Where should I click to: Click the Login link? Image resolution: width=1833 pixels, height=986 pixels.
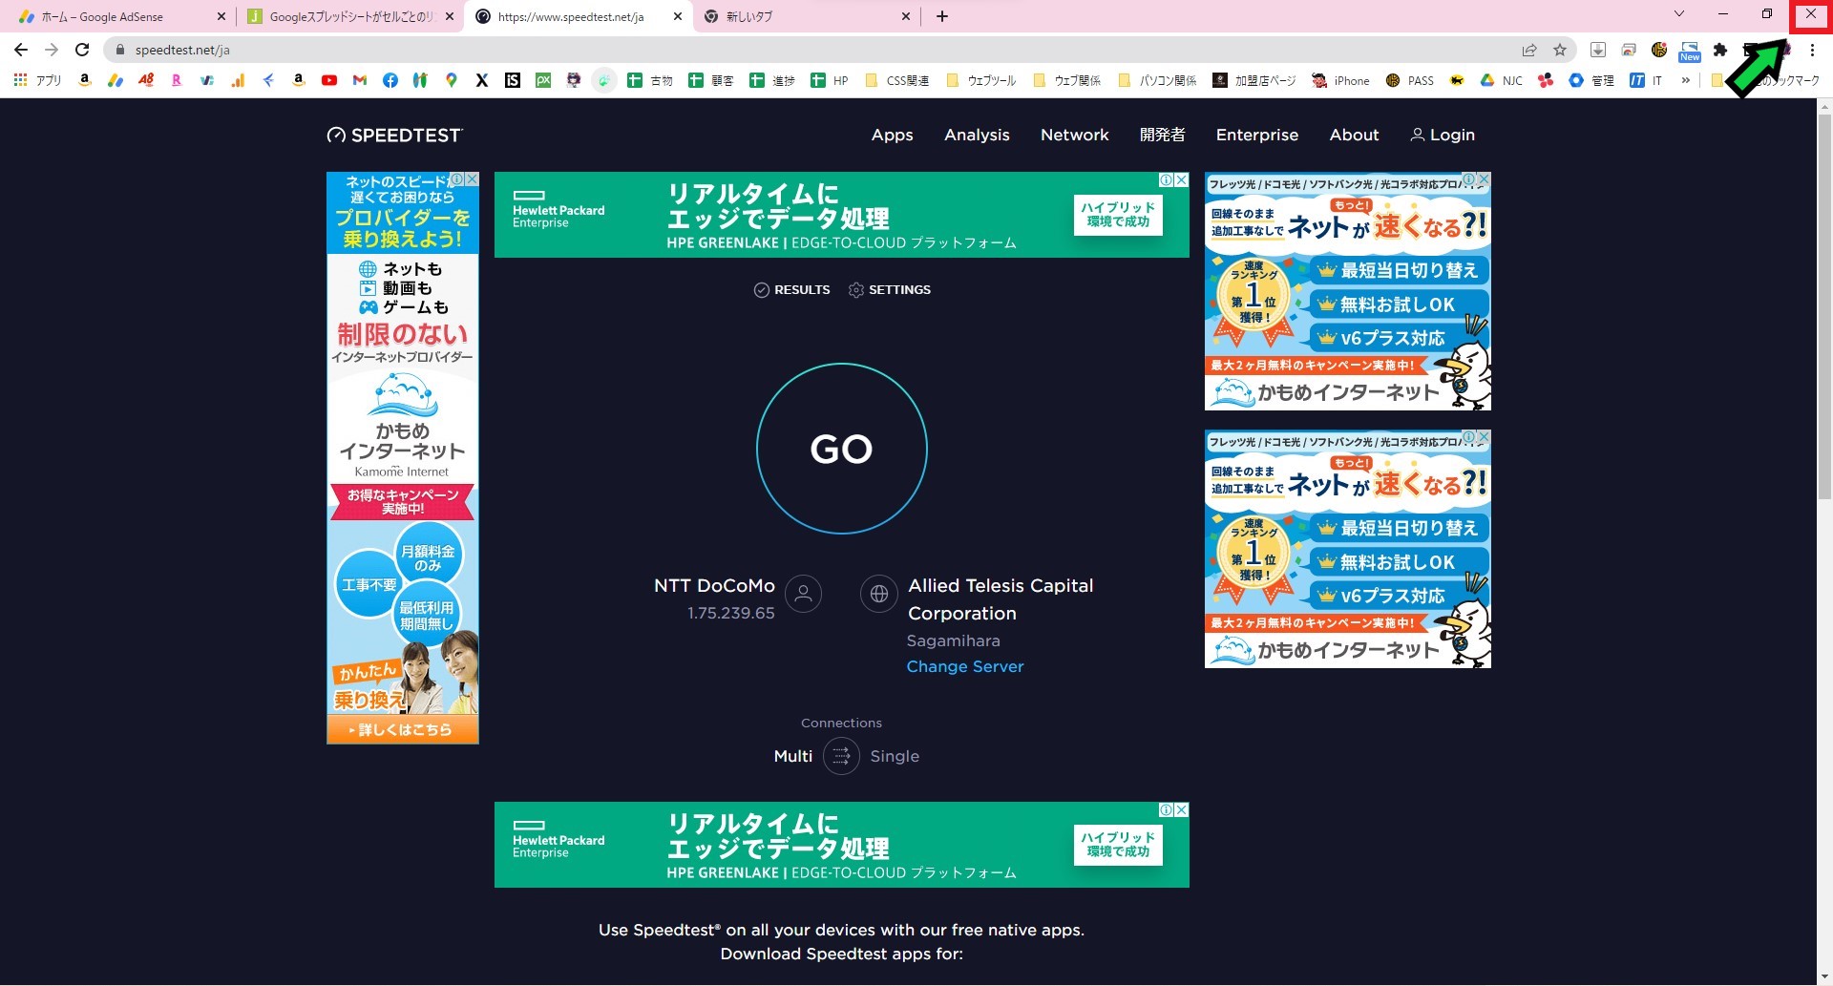(1443, 135)
